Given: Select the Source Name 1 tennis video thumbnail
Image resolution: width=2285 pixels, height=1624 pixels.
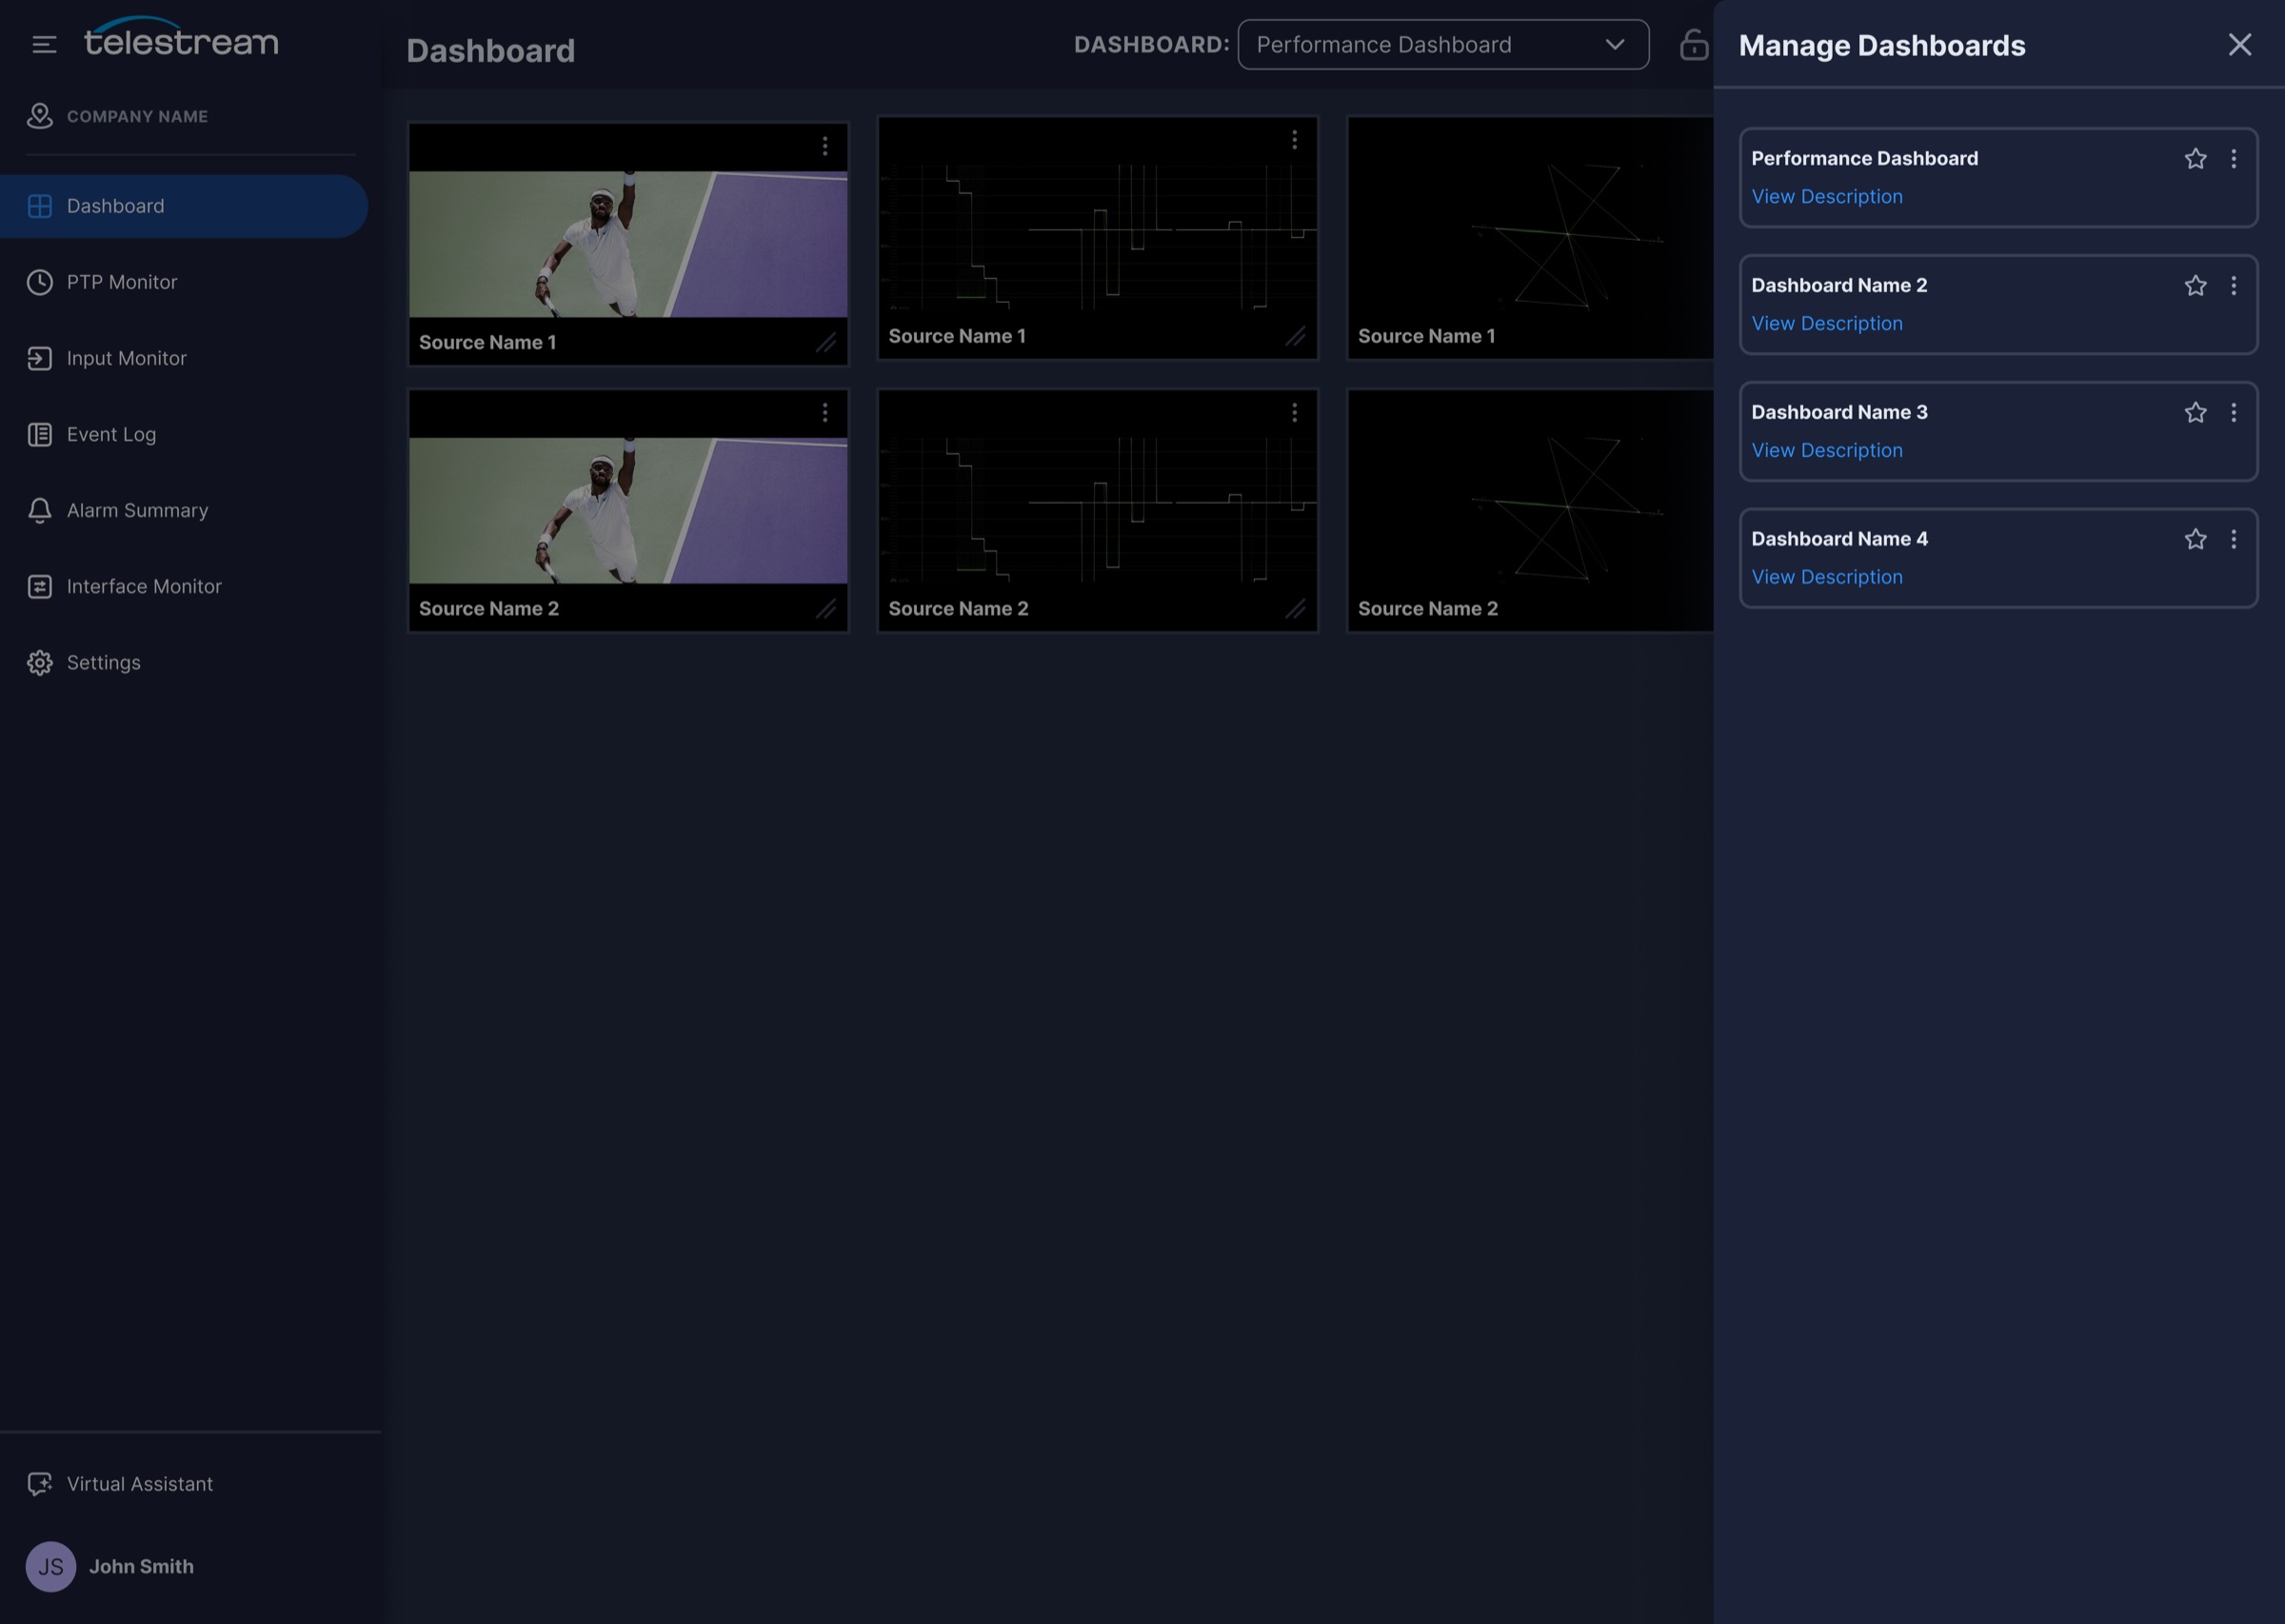Looking at the screenshot, I should coord(628,244).
